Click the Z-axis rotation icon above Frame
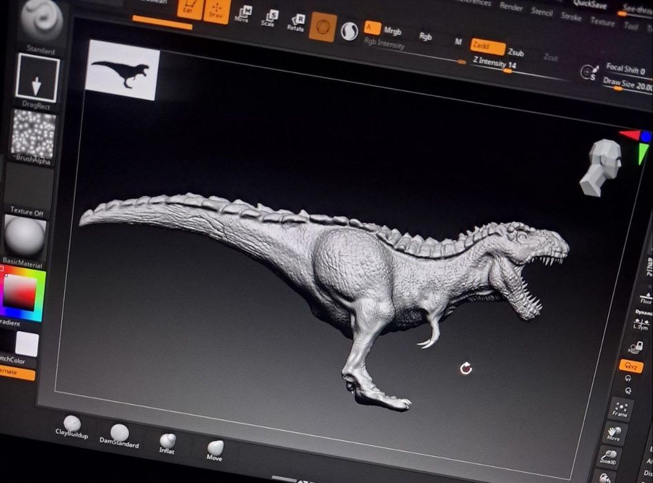 pos(628,391)
